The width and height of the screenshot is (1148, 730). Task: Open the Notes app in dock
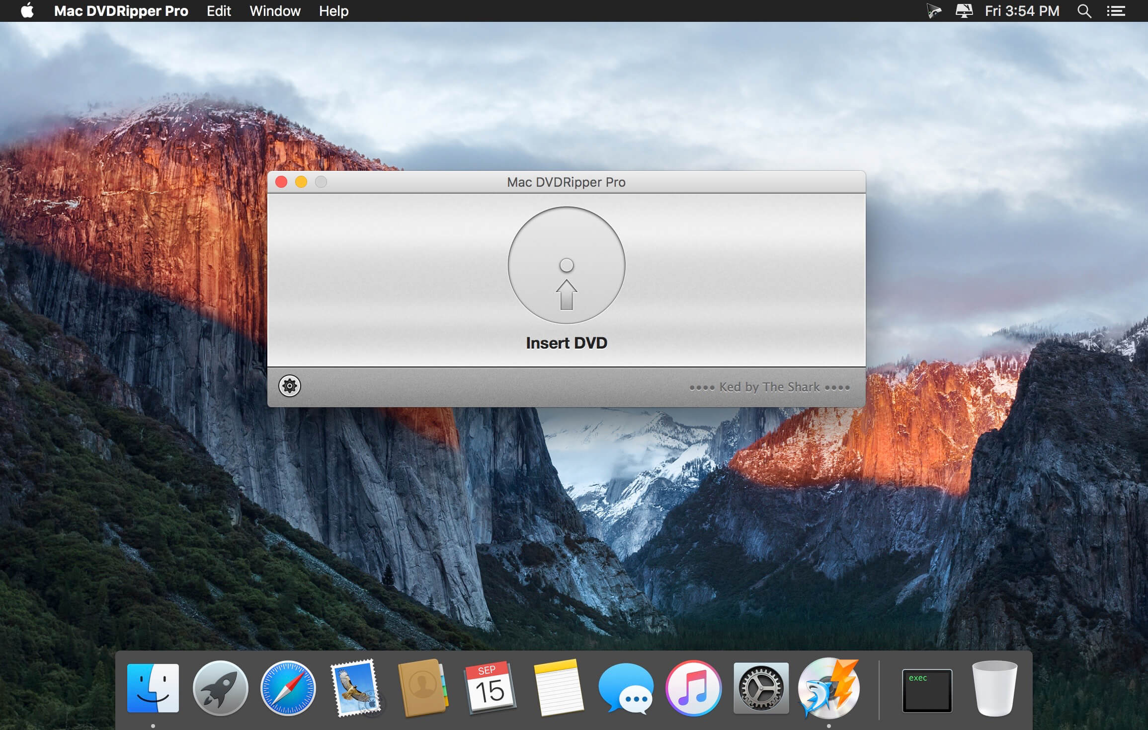[x=558, y=688]
